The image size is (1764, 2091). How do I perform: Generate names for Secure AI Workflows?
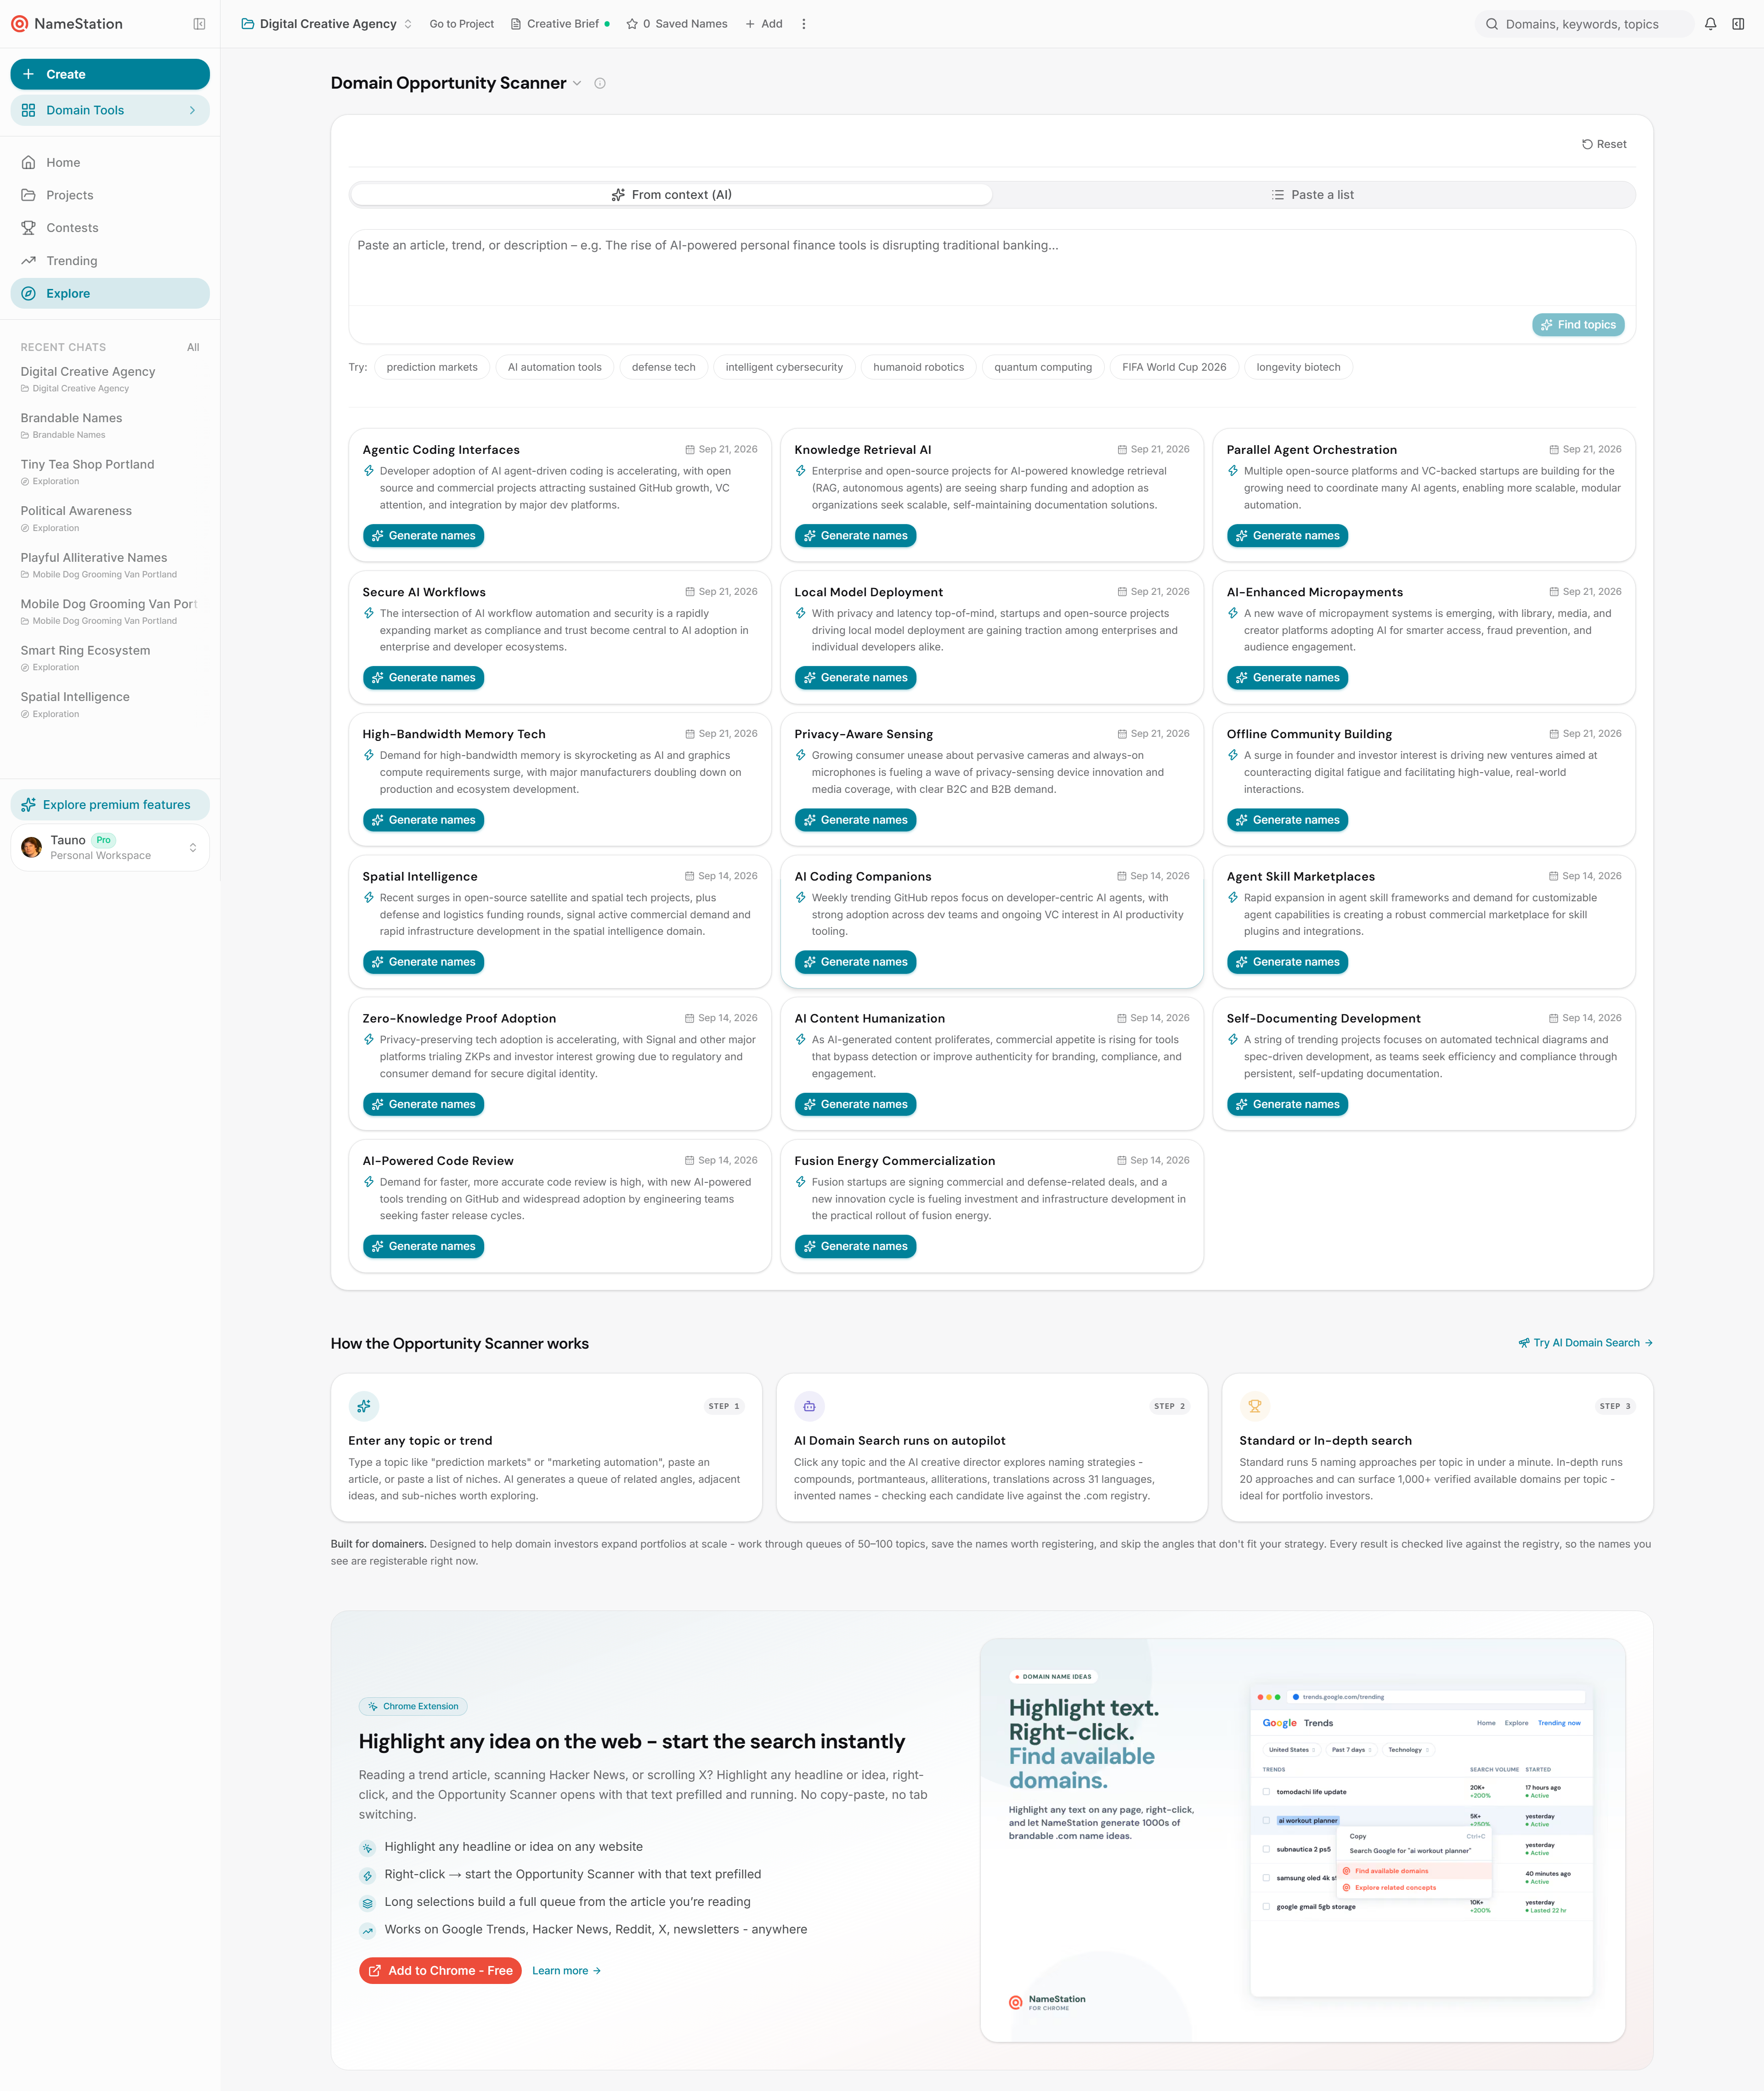[x=423, y=678]
